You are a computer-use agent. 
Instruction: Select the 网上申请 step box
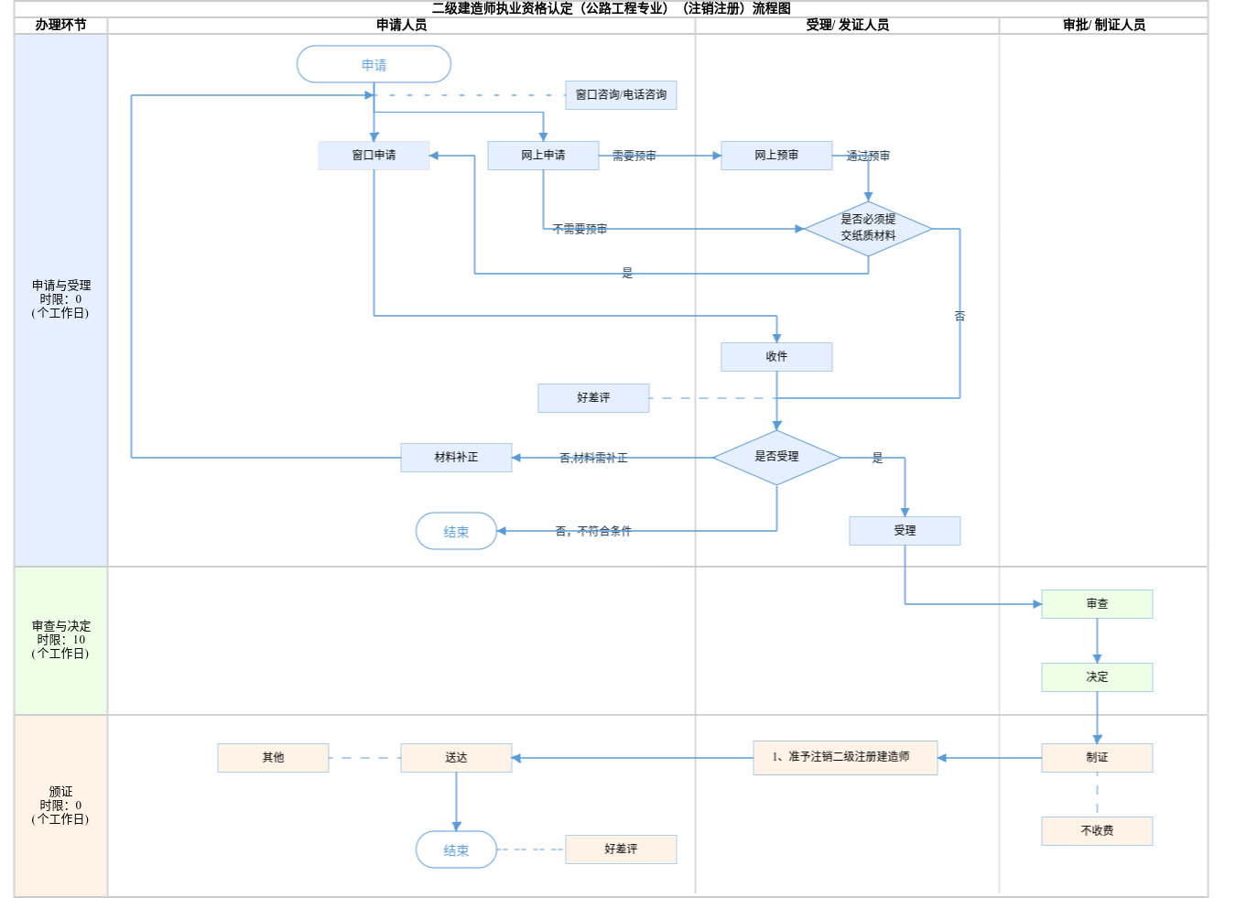click(543, 156)
